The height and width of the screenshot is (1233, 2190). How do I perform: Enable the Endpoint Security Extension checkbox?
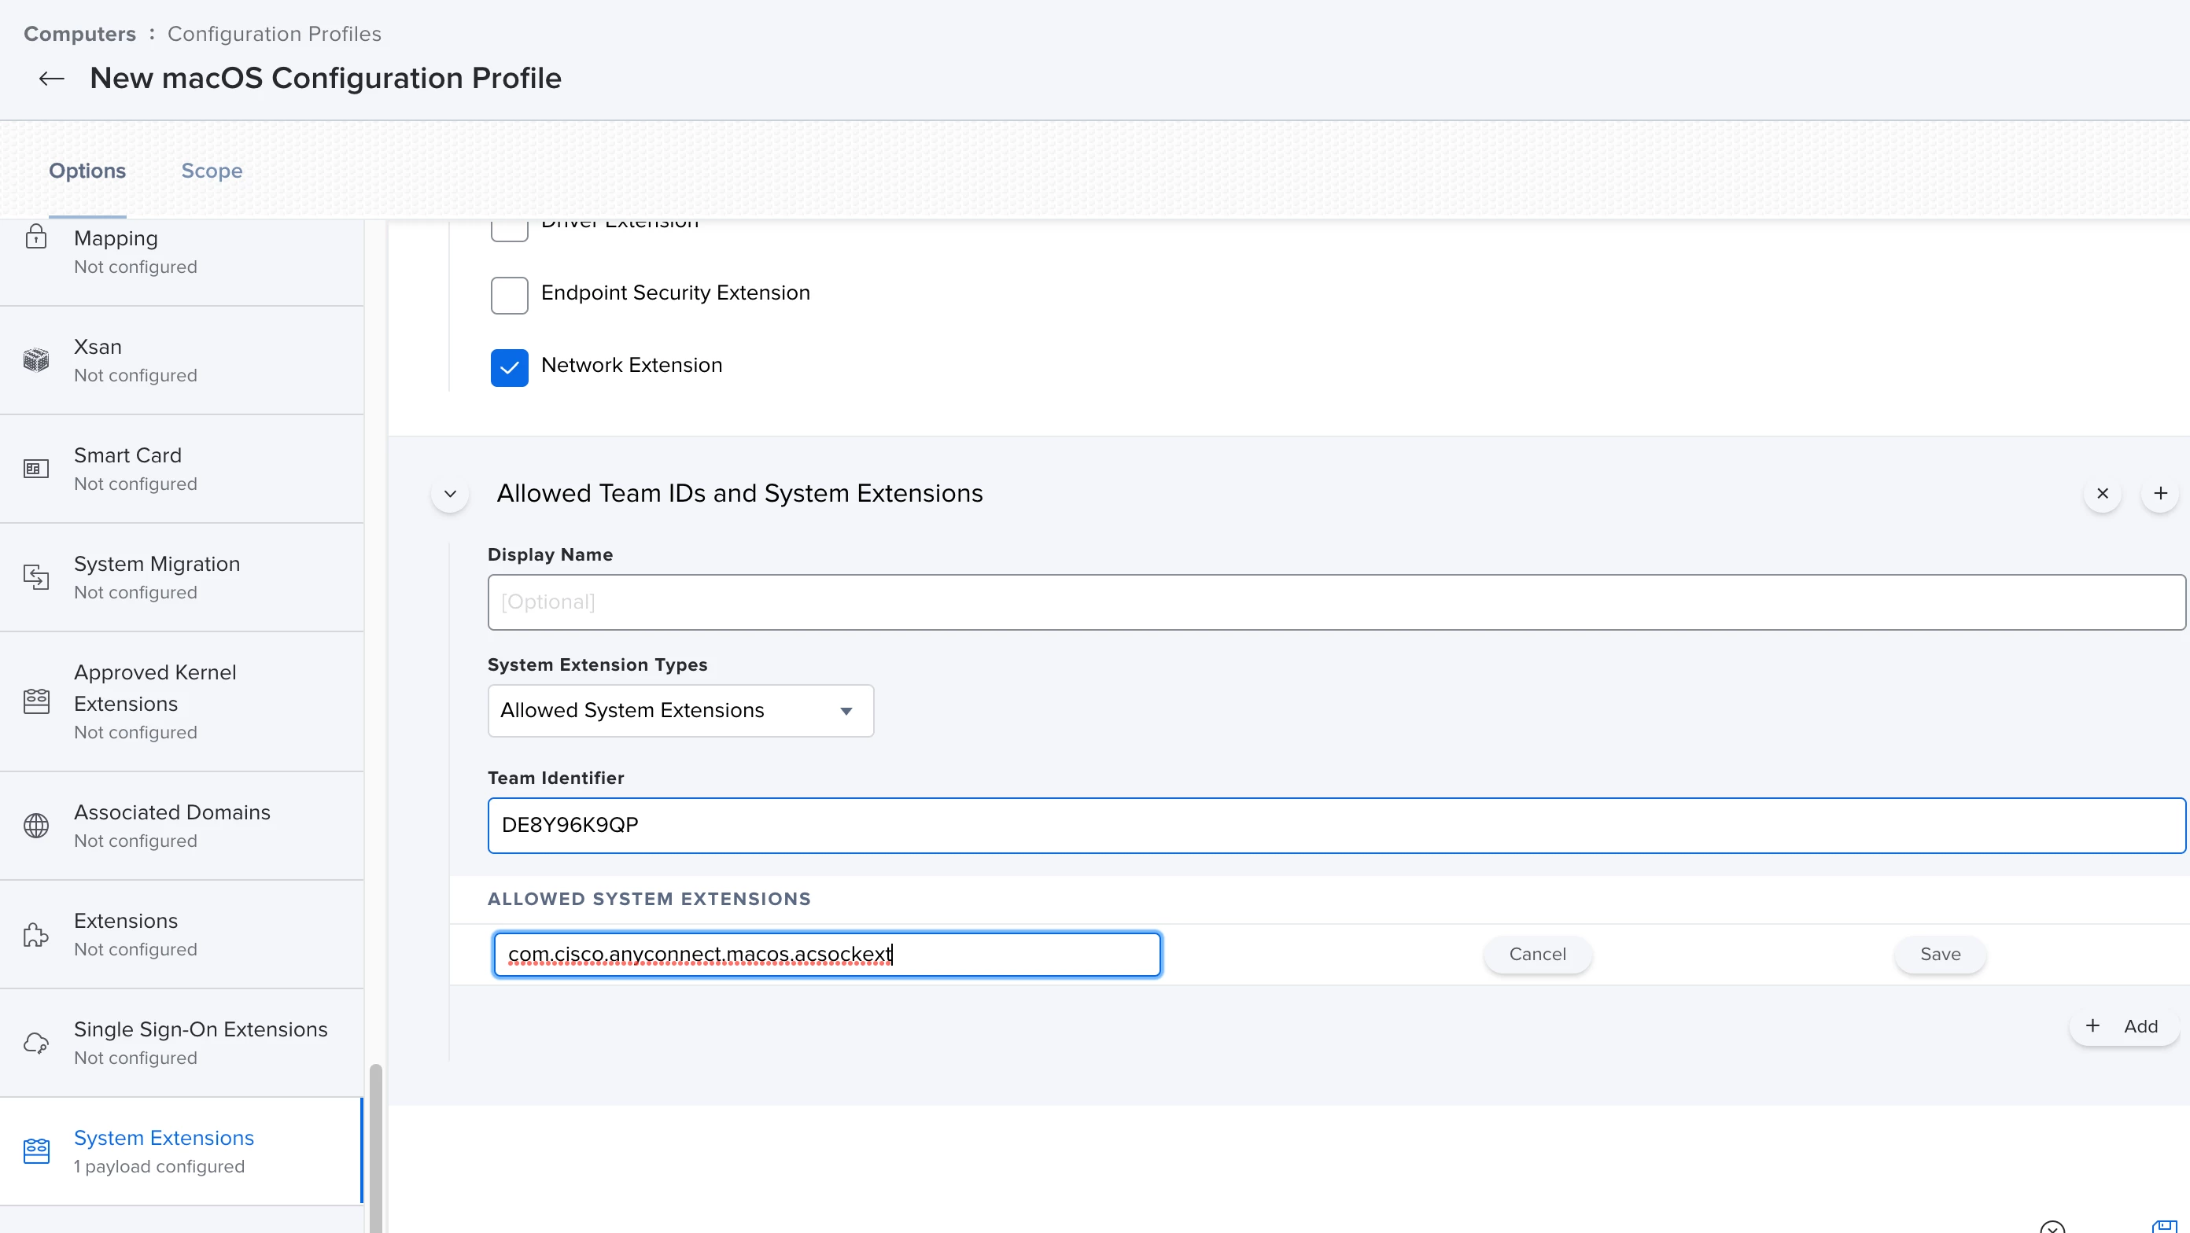point(509,296)
